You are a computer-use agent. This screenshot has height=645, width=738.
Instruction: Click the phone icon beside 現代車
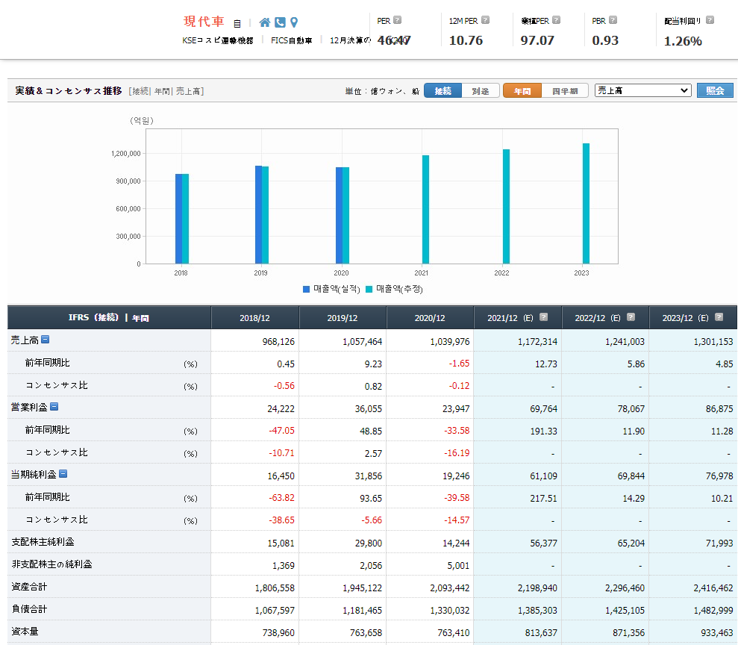pyautogui.click(x=280, y=22)
